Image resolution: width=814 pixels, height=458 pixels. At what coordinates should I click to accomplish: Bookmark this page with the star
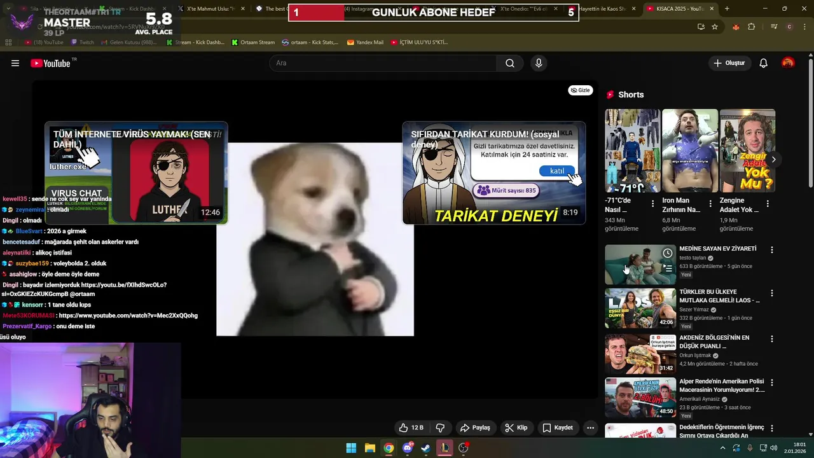coord(715,27)
